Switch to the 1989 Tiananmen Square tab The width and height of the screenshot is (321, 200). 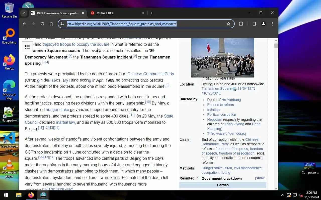point(58,13)
